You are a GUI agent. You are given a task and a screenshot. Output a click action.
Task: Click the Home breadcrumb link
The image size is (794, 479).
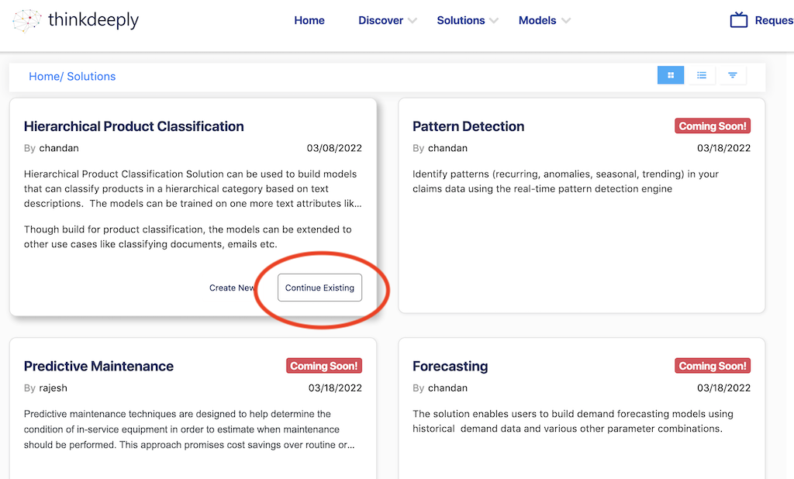(43, 76)
